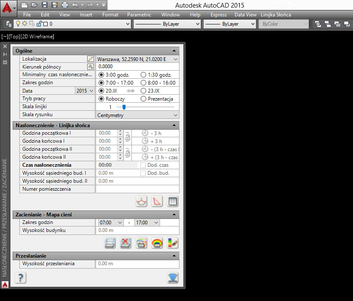The width and height of the screenshot is (353, 301).
Task: Click the Save As icon
Action: click(54, 5)
